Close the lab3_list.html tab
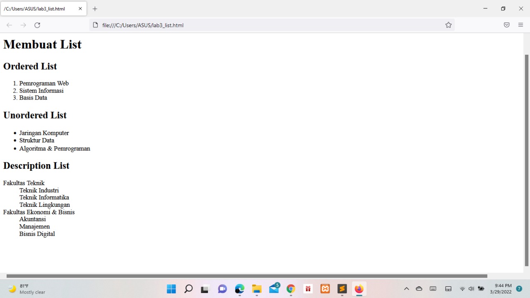530x298 pixels. click(x=80, y=9)
